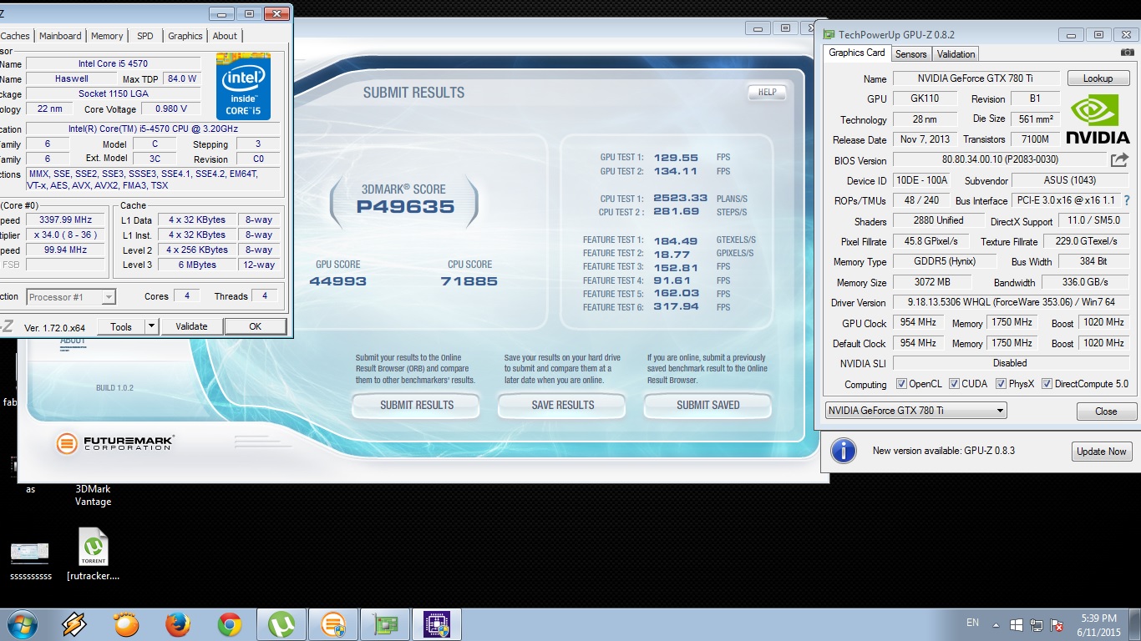
Task: Click the BIOS export share icon
Action: coord(1118,159)
